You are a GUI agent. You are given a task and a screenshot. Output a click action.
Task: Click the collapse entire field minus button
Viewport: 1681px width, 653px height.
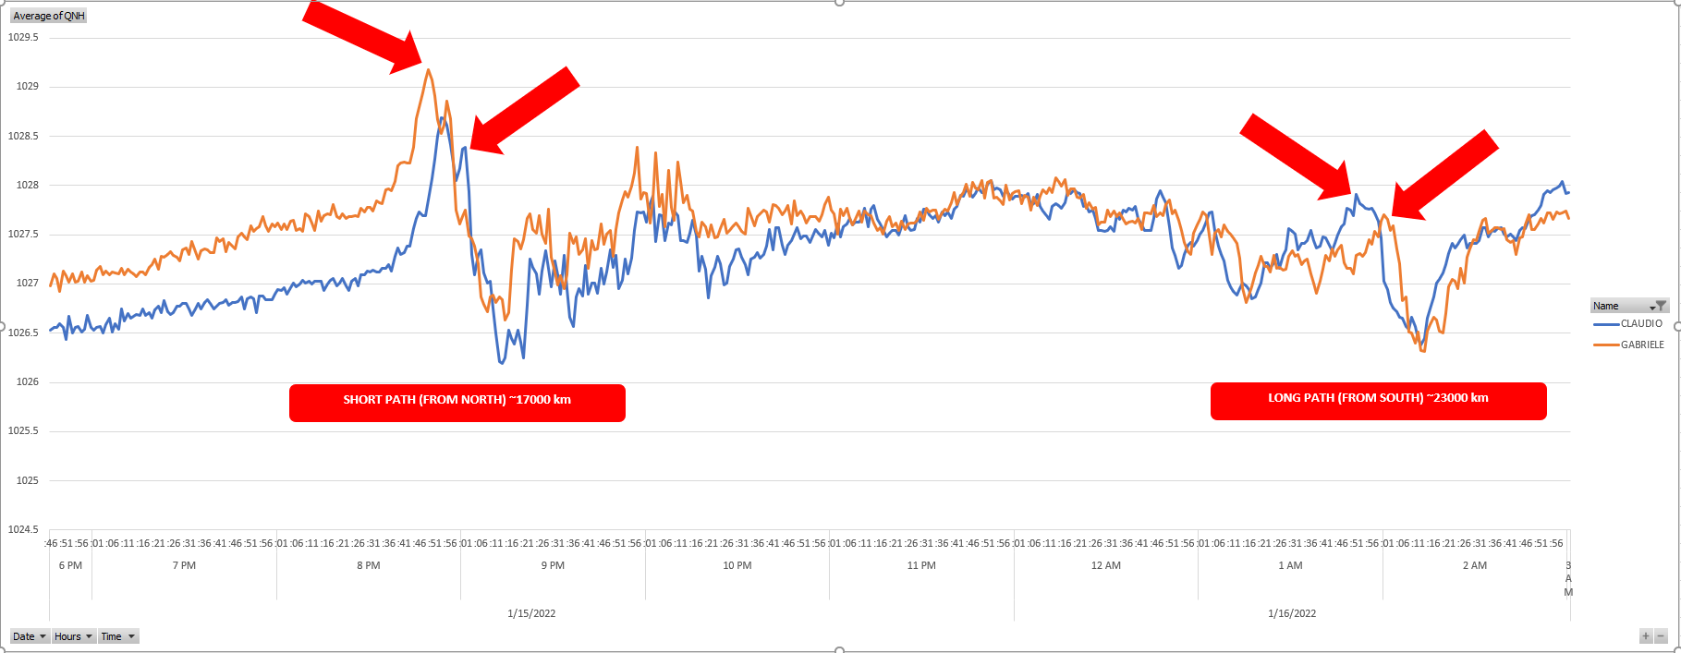coord(1661,636)
